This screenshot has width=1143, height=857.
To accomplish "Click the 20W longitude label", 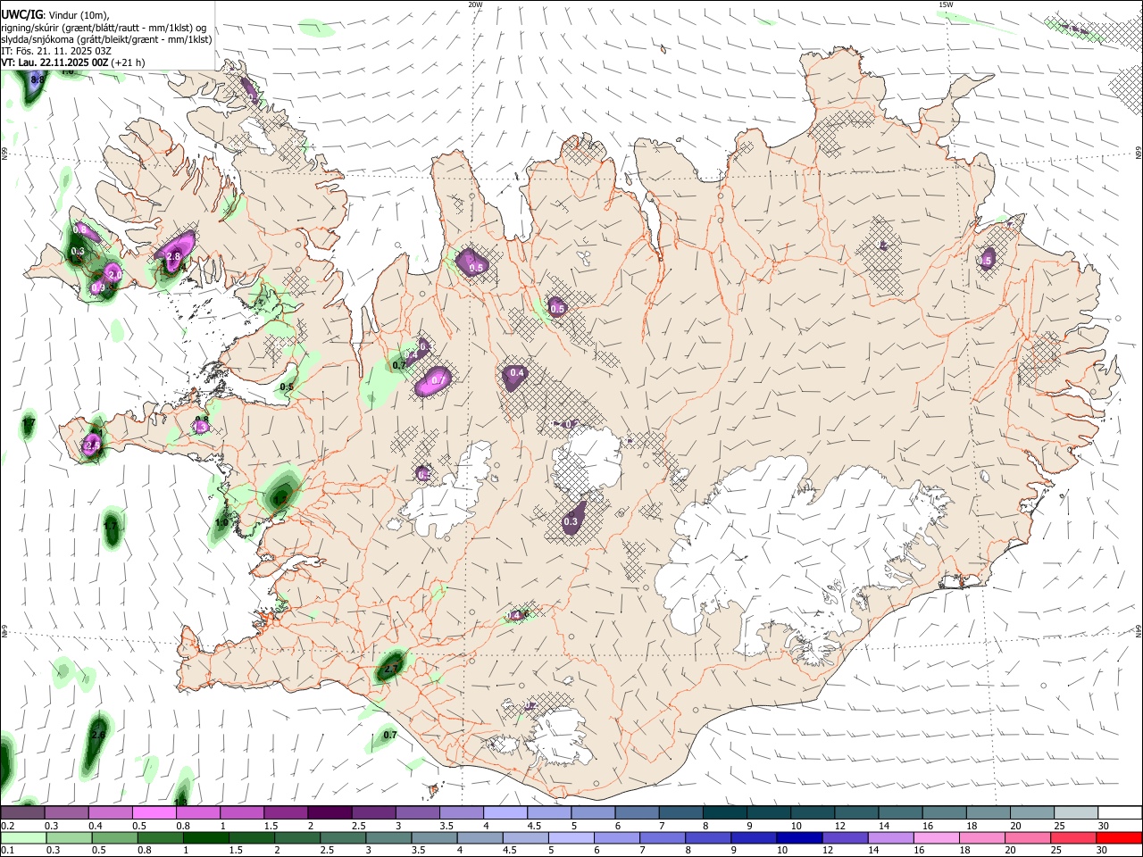I will click(475, 4).
